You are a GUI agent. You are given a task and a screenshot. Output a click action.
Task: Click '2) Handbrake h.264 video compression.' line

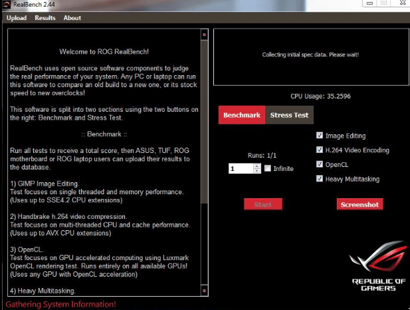pos(68,216)
